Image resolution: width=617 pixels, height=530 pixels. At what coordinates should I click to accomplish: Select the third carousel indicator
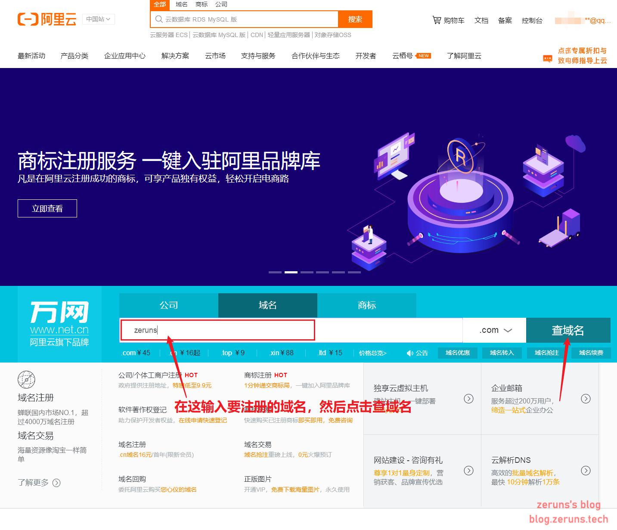[x=307, y=272]
